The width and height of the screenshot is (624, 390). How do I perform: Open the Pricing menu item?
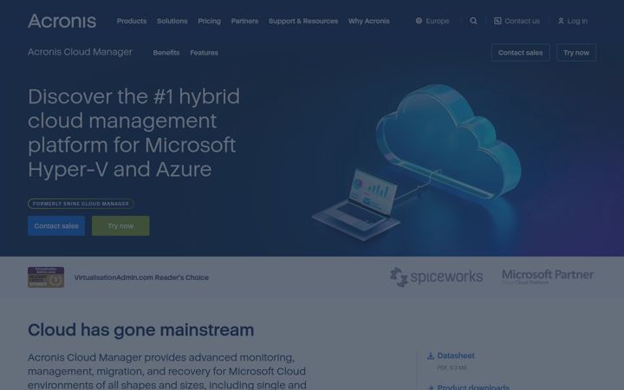click(210, 21)
